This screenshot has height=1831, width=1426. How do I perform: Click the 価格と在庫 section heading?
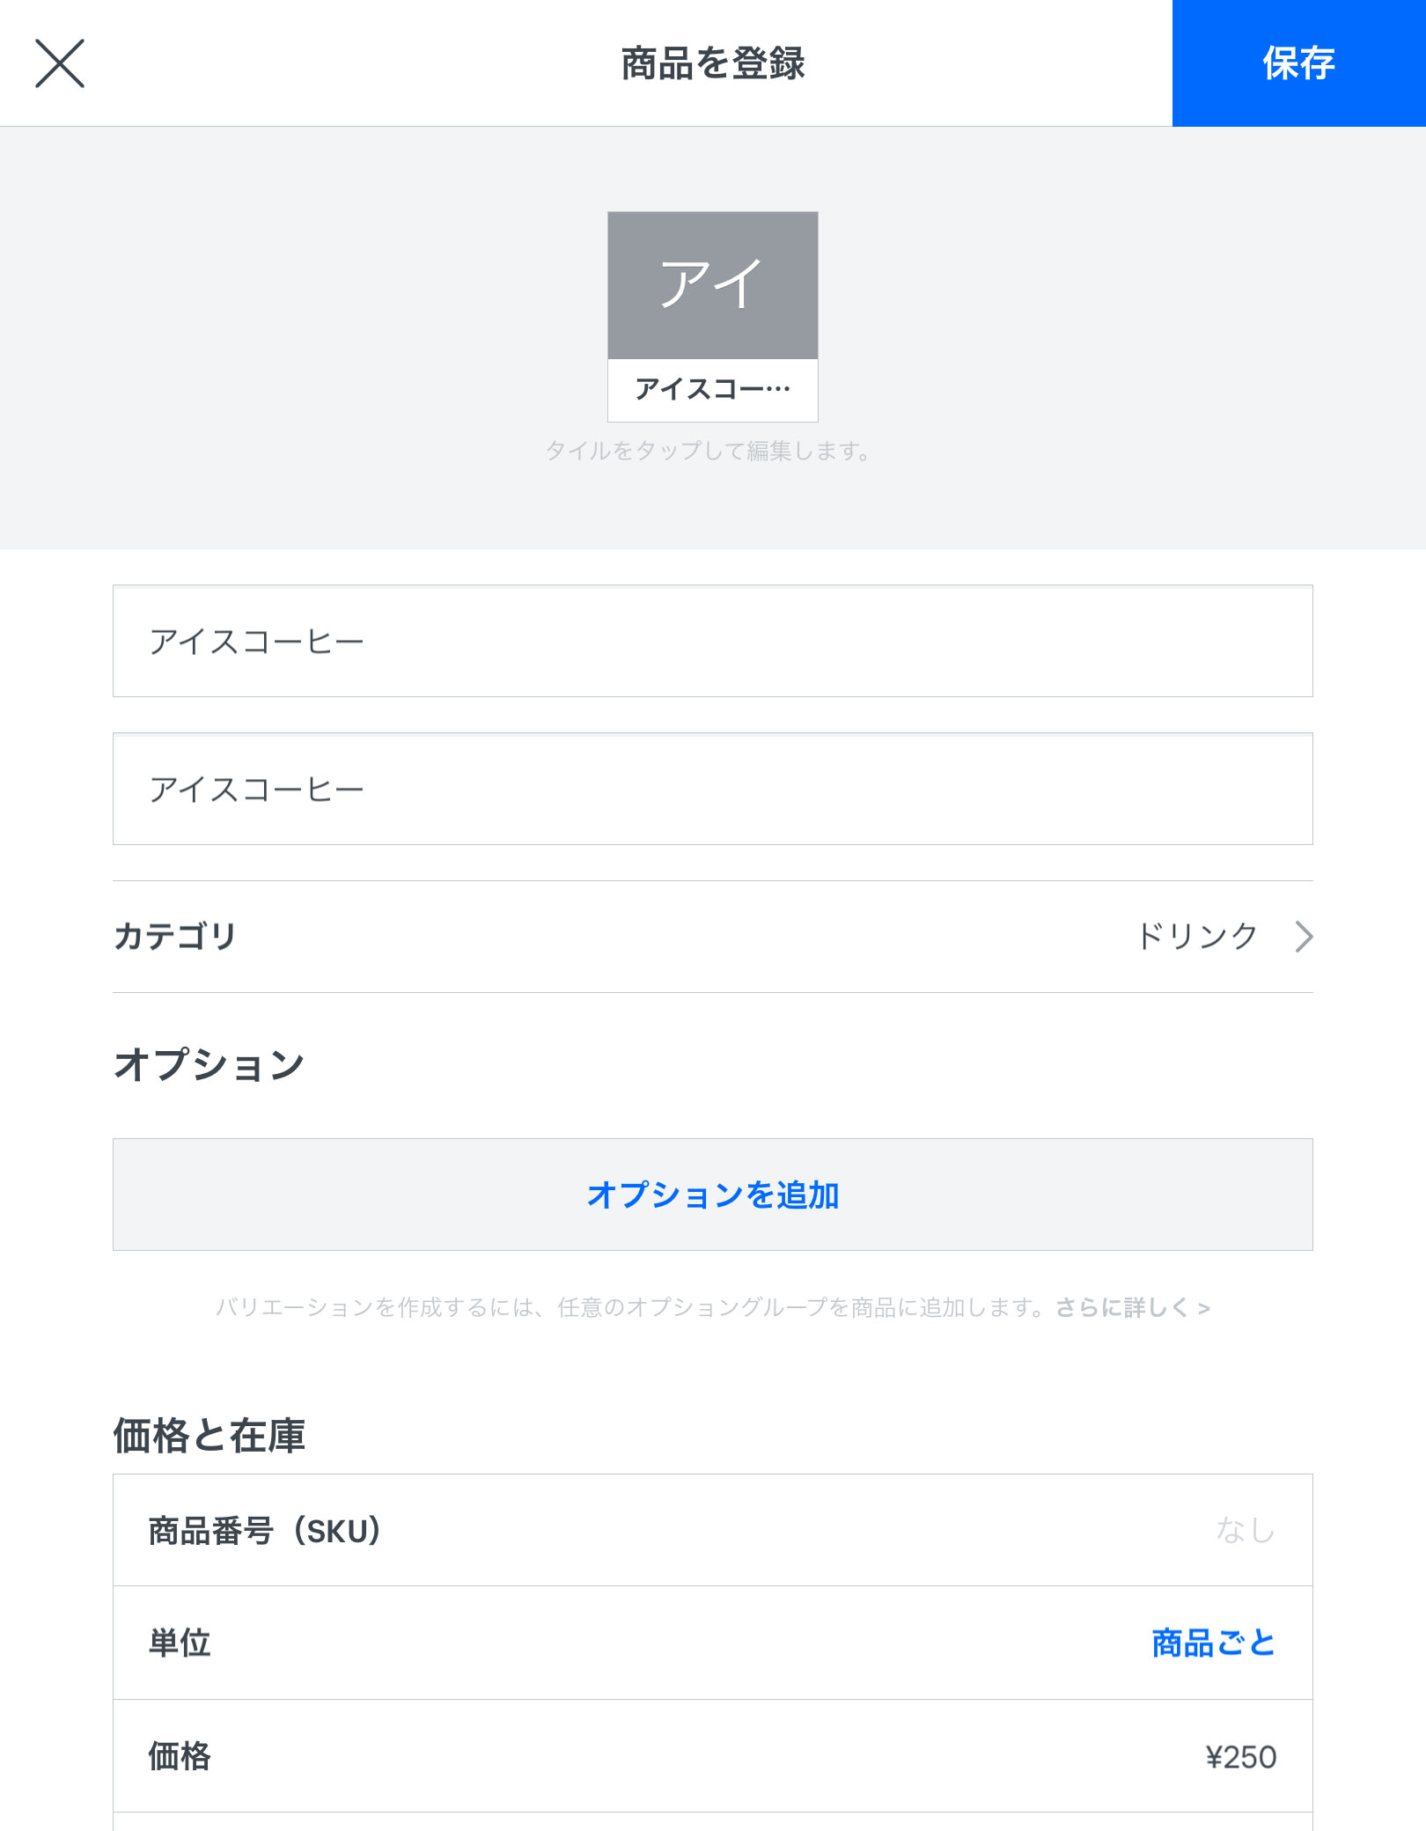click(208, 1433)
